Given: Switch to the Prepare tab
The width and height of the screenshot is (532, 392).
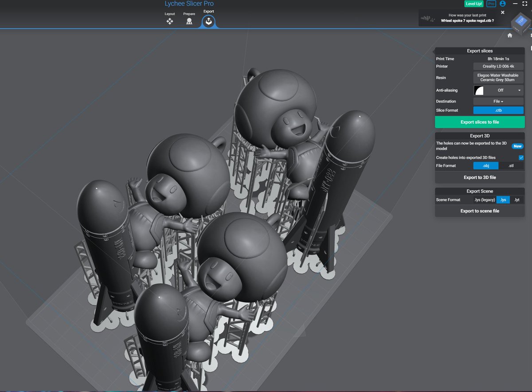Looking at the screenshot, I should 189,19.
